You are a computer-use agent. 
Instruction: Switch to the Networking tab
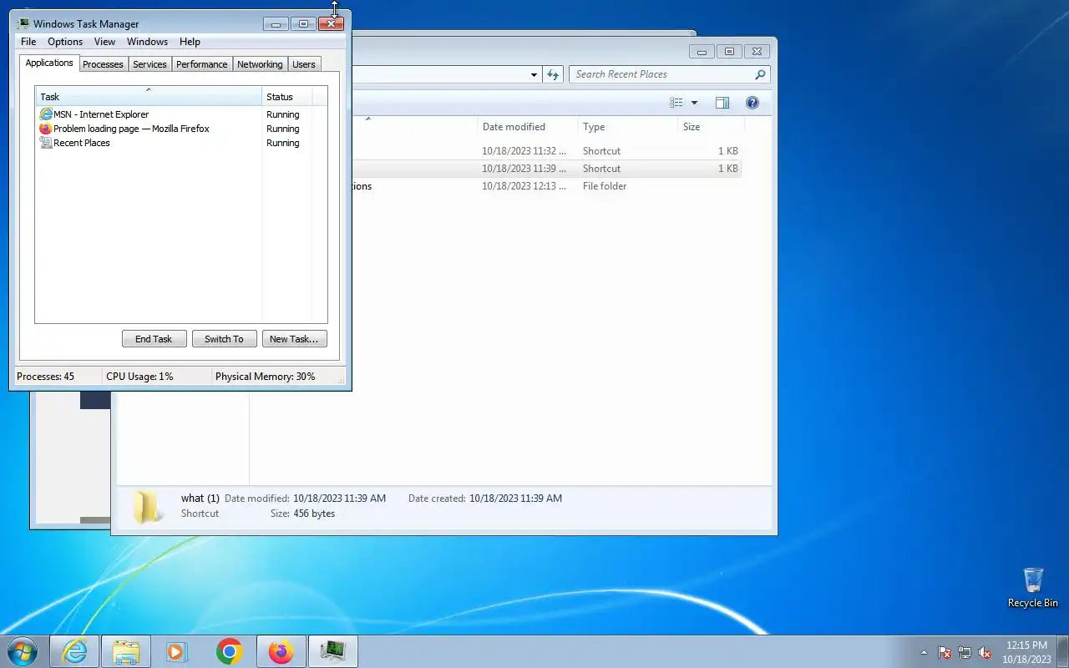coord(260,64)
